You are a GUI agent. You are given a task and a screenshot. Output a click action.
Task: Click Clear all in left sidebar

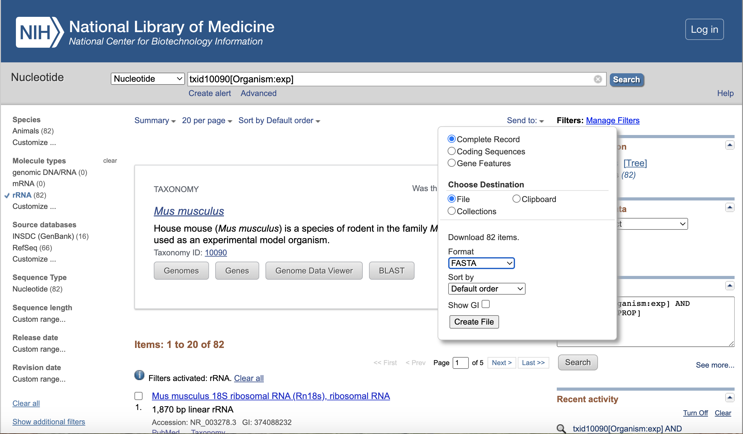coord(26,403)
